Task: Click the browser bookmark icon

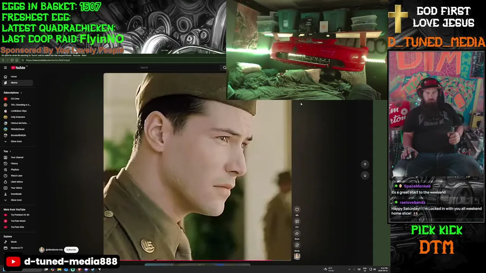Action: (17, 60)
